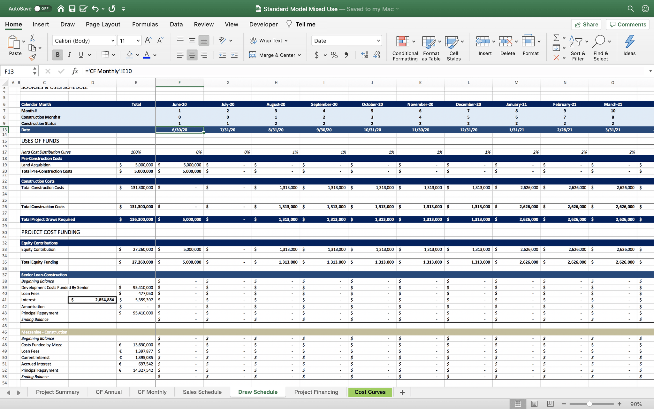Toggle Italic formatting
This screenshot has height=409, width=654.
[69, 55]
